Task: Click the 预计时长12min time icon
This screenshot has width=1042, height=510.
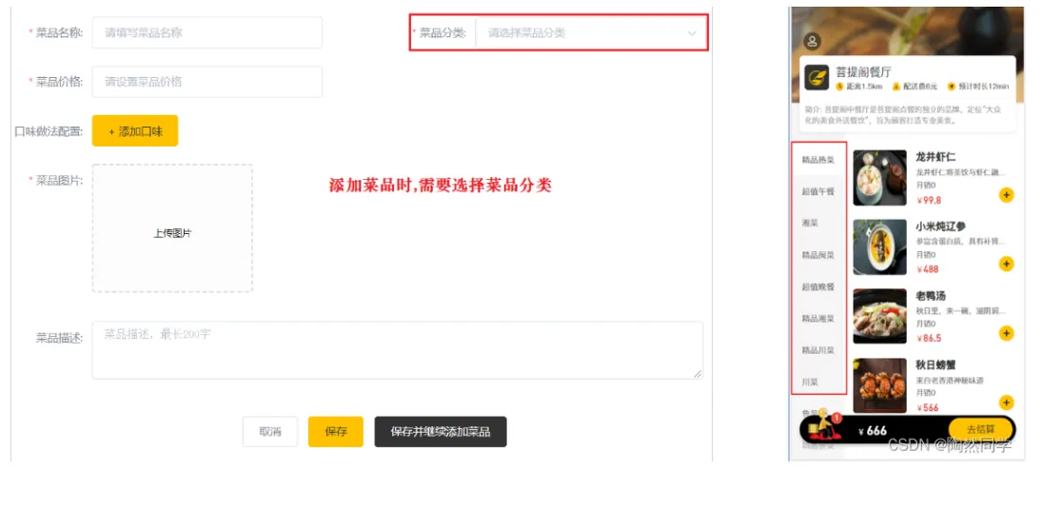Action: 951,87
